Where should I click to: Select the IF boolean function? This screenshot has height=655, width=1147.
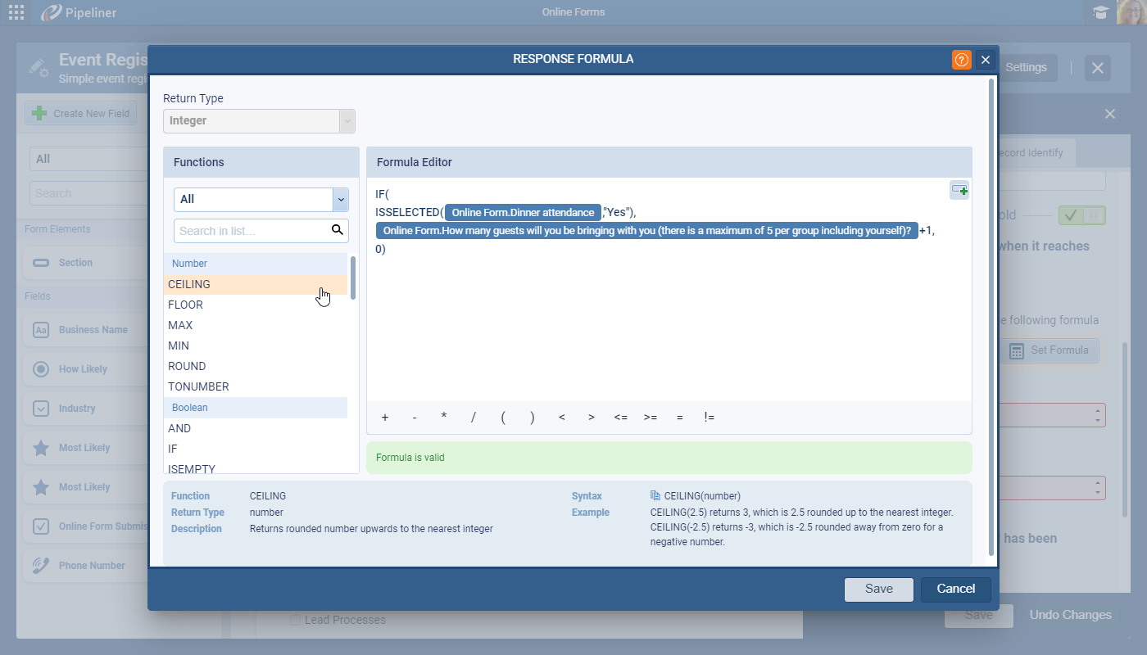pyautogui.click(x=173, y=449)
